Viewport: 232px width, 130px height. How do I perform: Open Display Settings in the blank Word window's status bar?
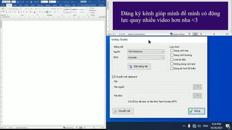click(x=69, y=127)
